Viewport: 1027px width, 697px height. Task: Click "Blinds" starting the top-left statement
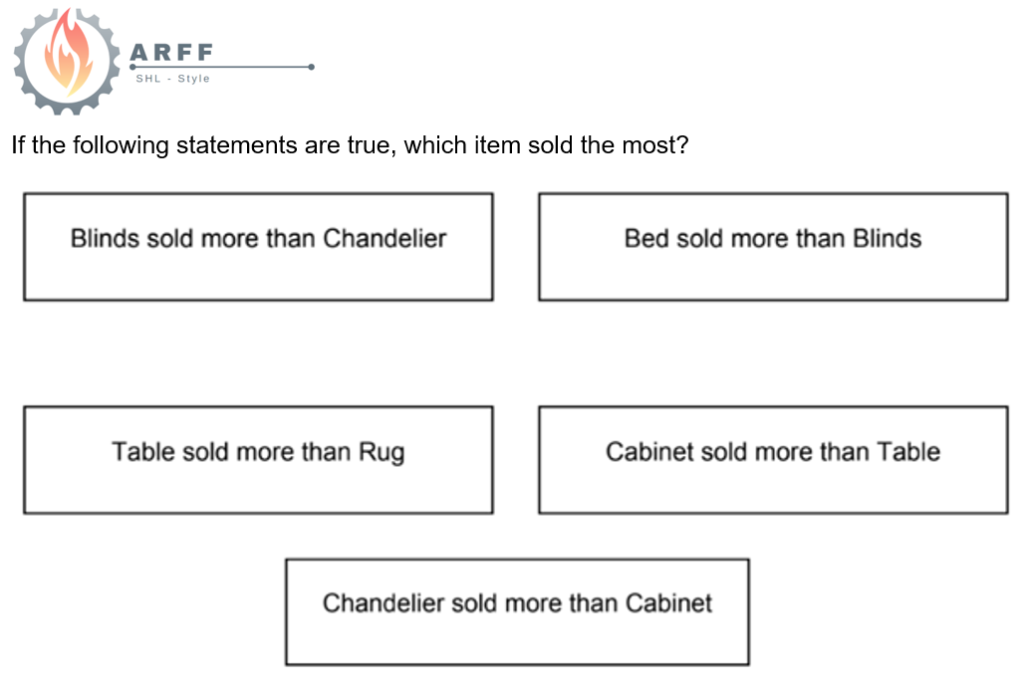click(106, 239)
